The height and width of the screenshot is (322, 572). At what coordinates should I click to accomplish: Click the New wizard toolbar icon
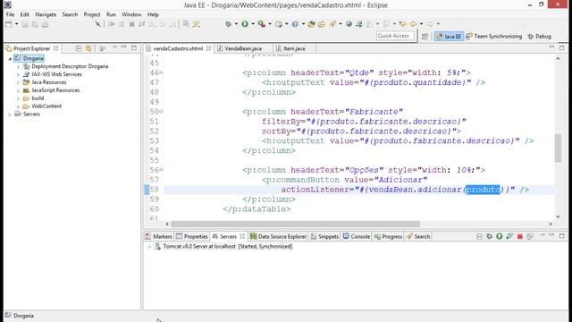coord(8,24)
